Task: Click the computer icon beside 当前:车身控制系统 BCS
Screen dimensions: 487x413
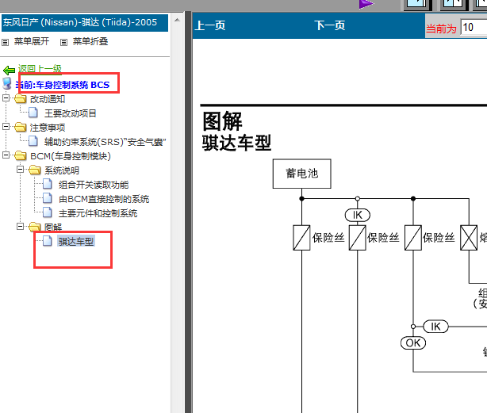Action: (7, 83)
